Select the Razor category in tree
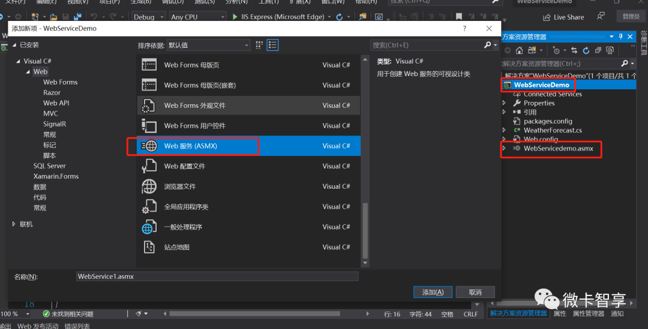 pos(52,92)
